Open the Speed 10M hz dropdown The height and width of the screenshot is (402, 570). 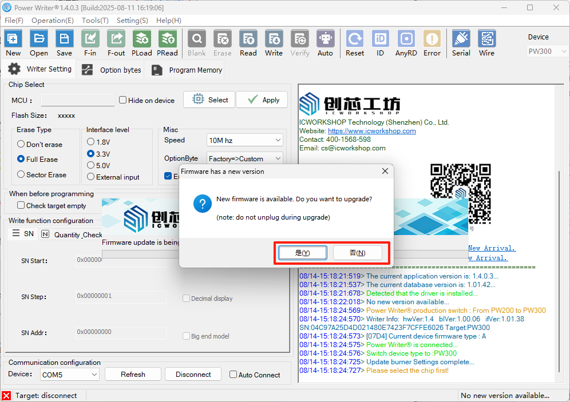point(244,140)
